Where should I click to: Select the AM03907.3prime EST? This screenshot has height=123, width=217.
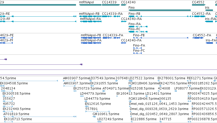pyautogui.click(x=70, y=86)
